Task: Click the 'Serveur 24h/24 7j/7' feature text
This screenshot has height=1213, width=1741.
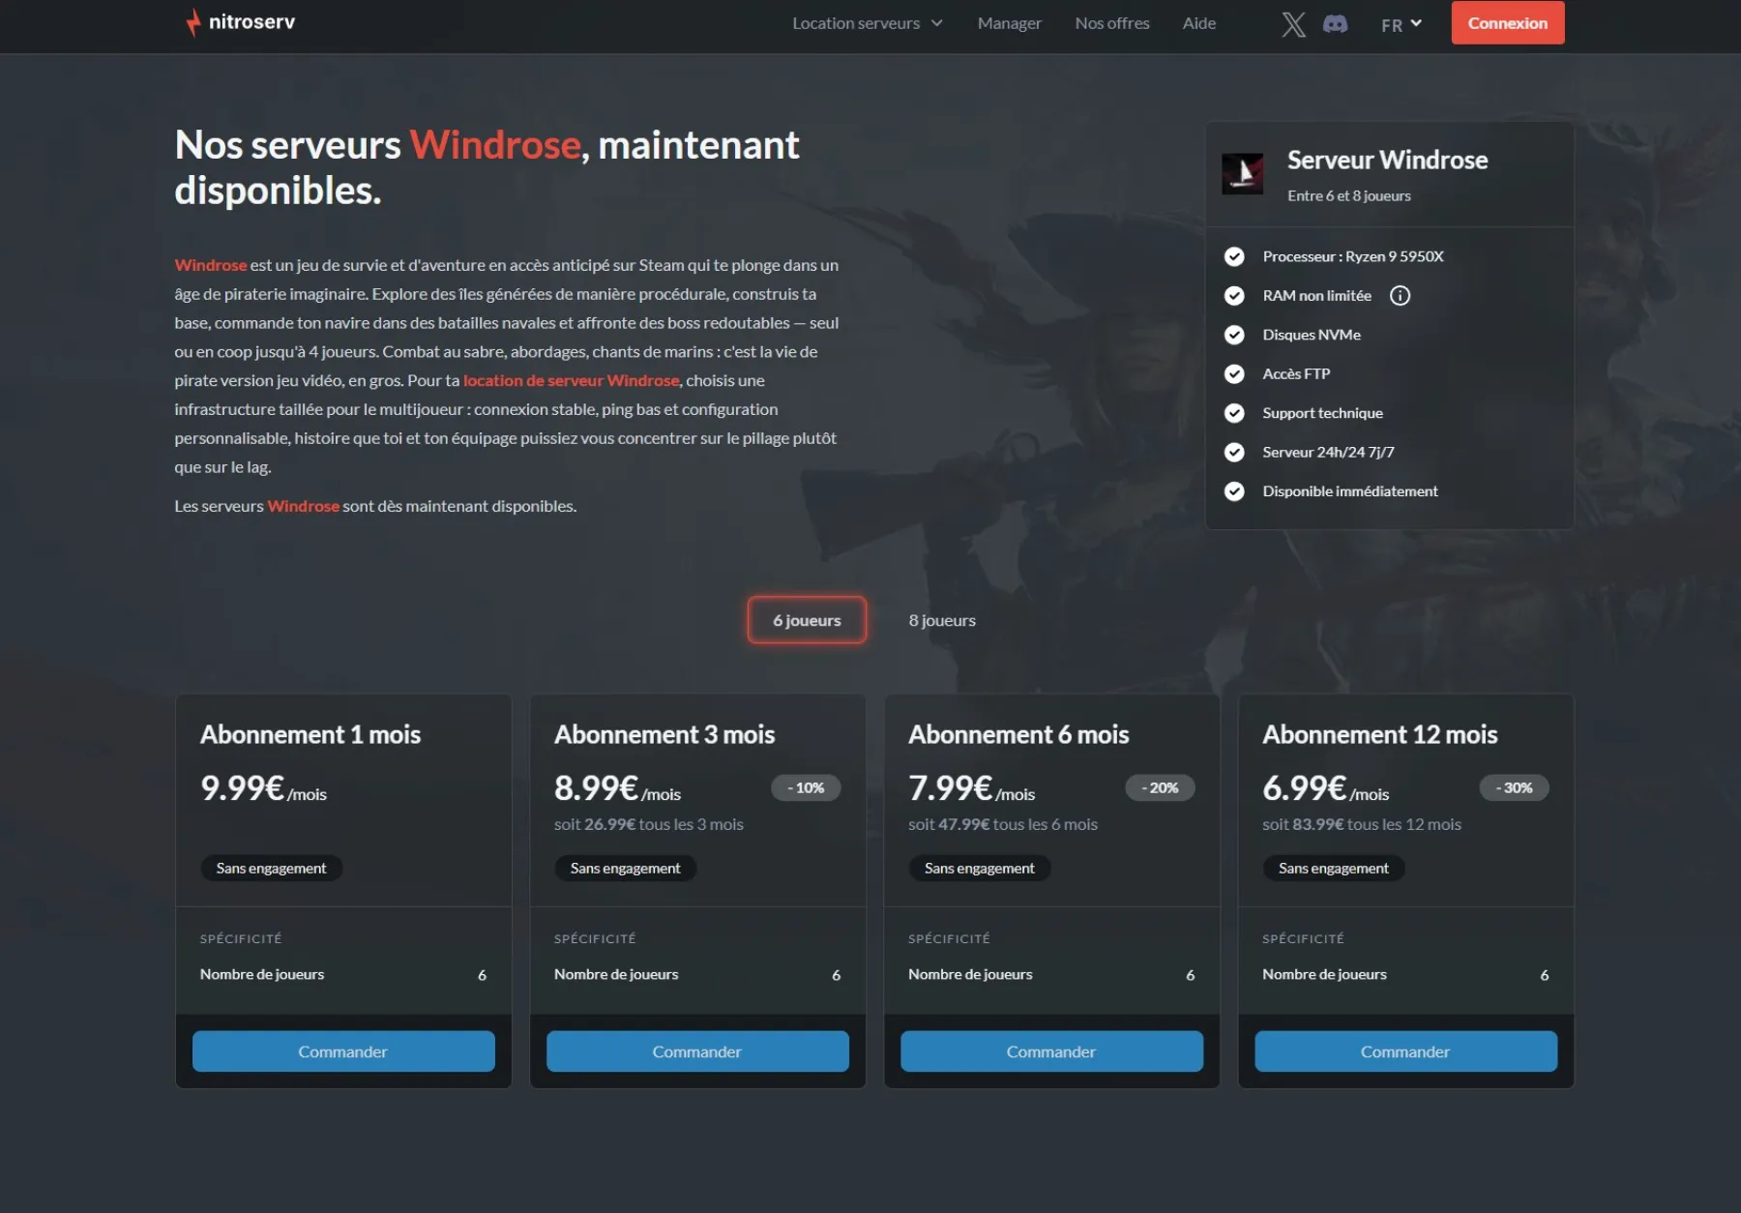Action: [1328, 452]
